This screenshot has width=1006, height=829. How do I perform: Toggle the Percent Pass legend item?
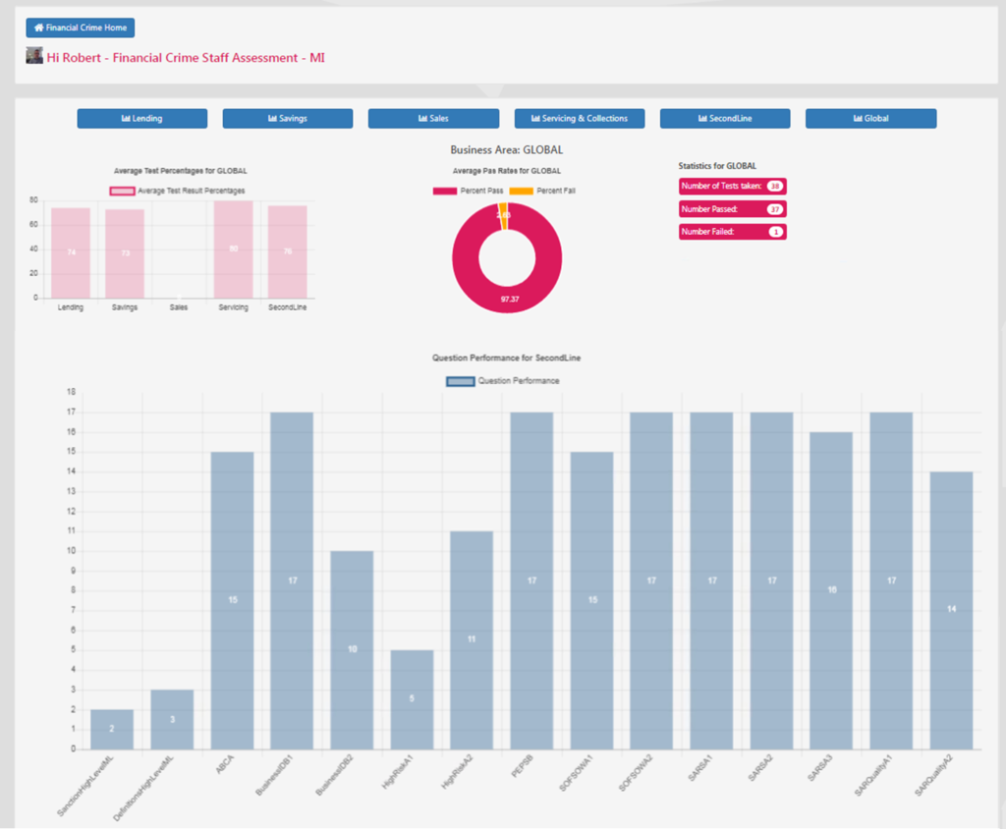tap(465, 191)
